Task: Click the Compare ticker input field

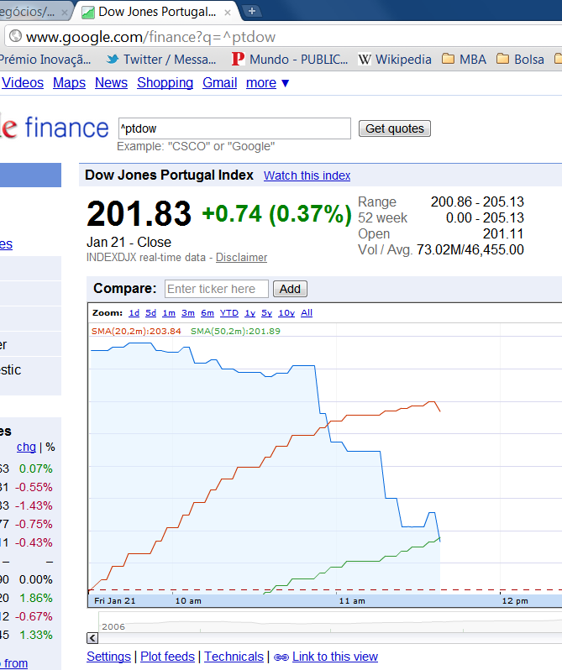Action: click(217, 289)
